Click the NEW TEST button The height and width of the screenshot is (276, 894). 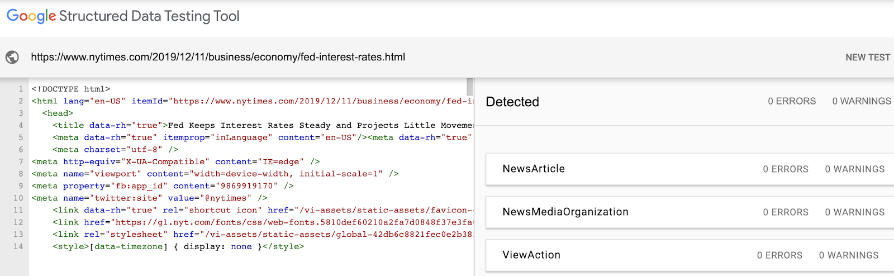867,57
